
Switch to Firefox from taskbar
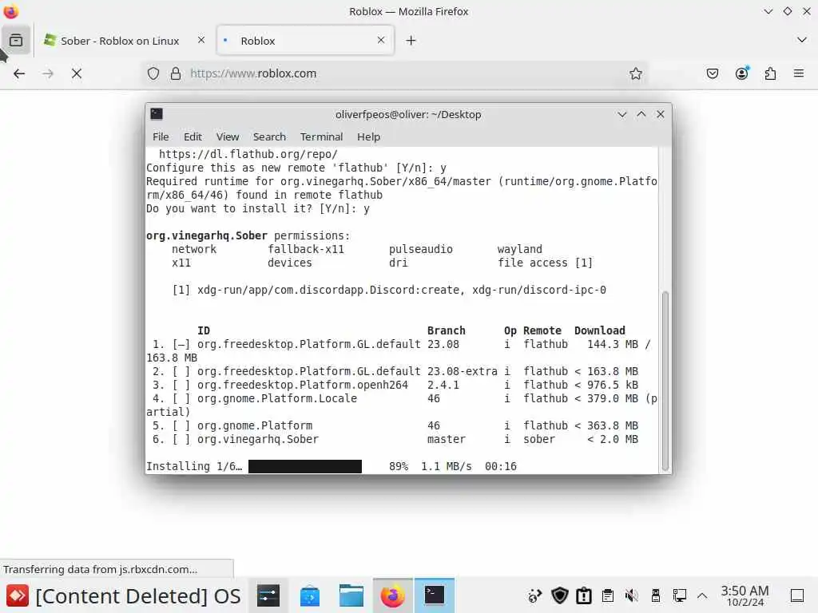(392, 595)
